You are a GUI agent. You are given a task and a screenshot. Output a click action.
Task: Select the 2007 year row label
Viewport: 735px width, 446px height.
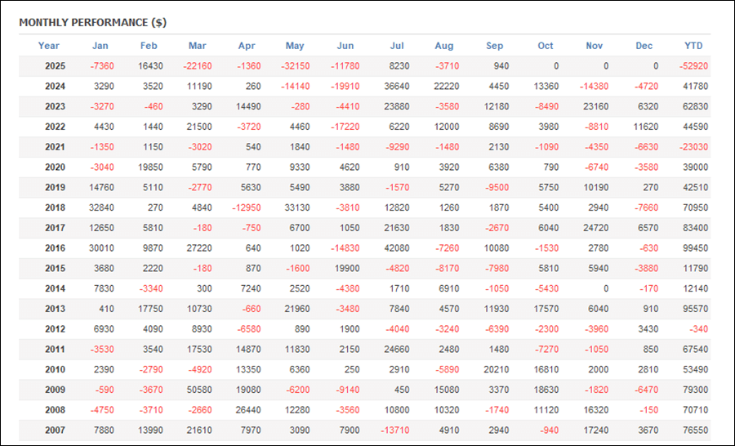[x=55, y=430]
